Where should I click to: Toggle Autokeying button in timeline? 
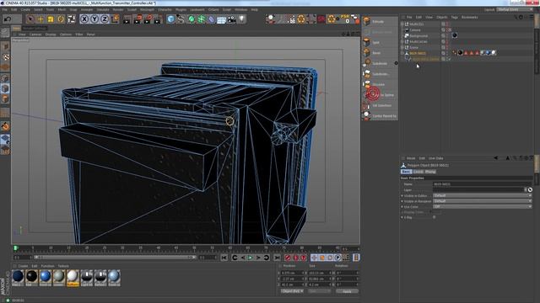[x=295, y=258]
